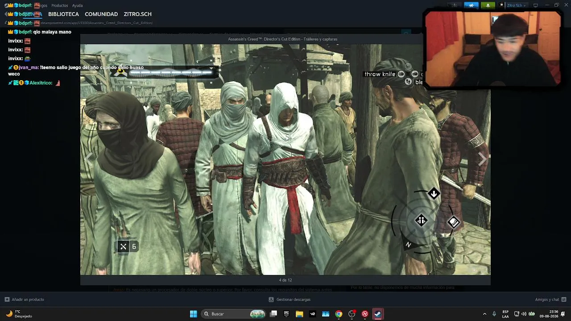Click the Steam store URL address bar
Image resolution: width=571 pixels, height=321 pixels.
[x=96, y=23]
